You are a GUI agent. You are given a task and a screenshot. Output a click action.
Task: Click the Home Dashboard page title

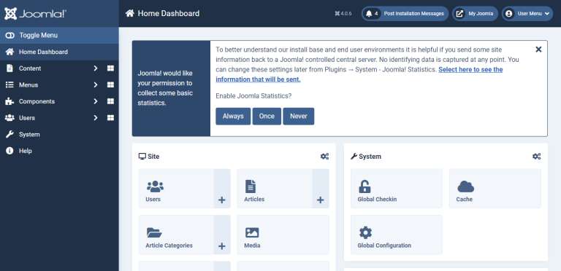[x=169, y=14]
